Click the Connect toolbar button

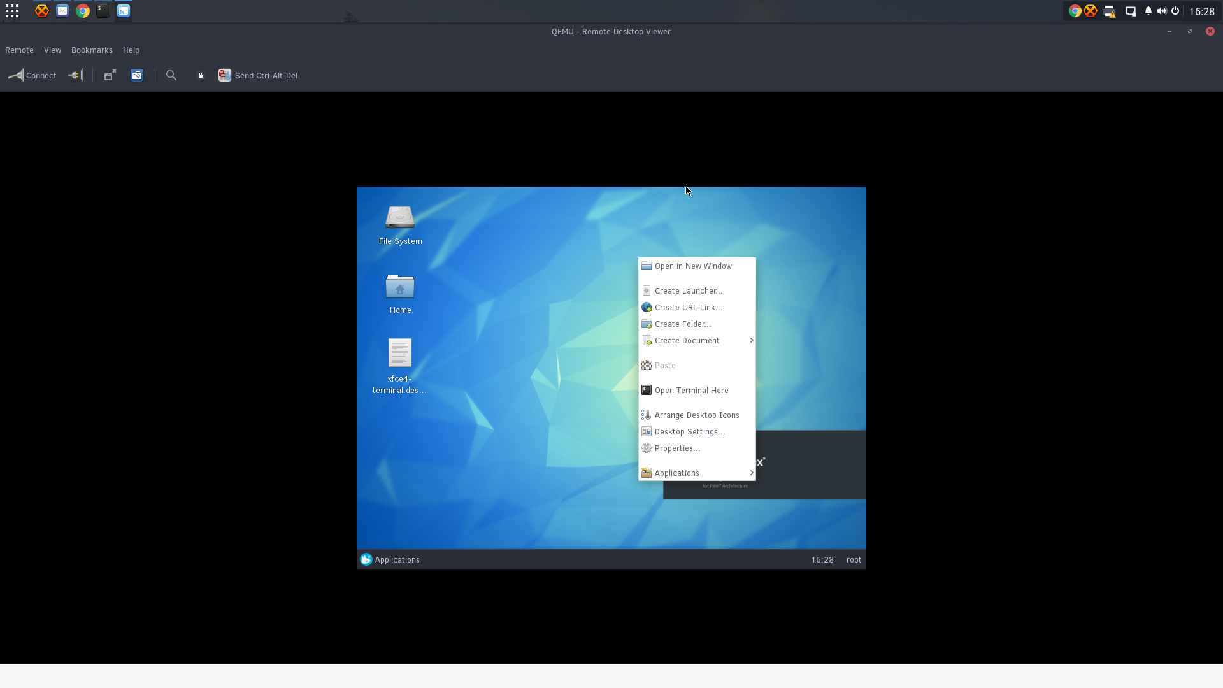point(32,75)
